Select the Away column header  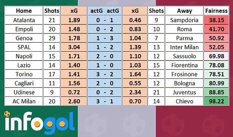pos(184,11)
